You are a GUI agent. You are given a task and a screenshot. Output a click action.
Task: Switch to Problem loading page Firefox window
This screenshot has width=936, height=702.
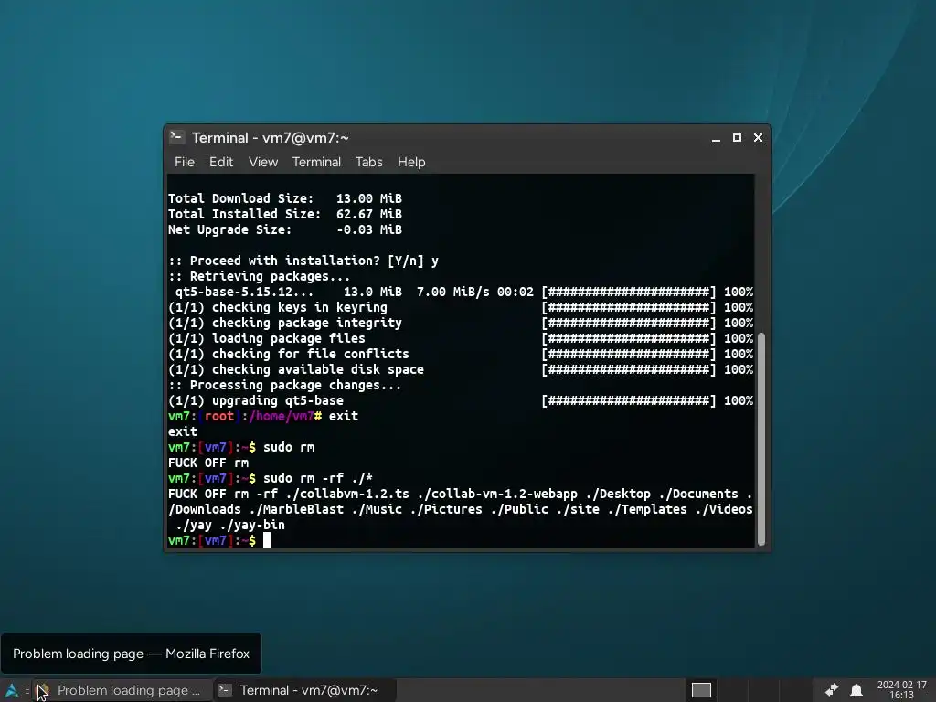(123, 690)
